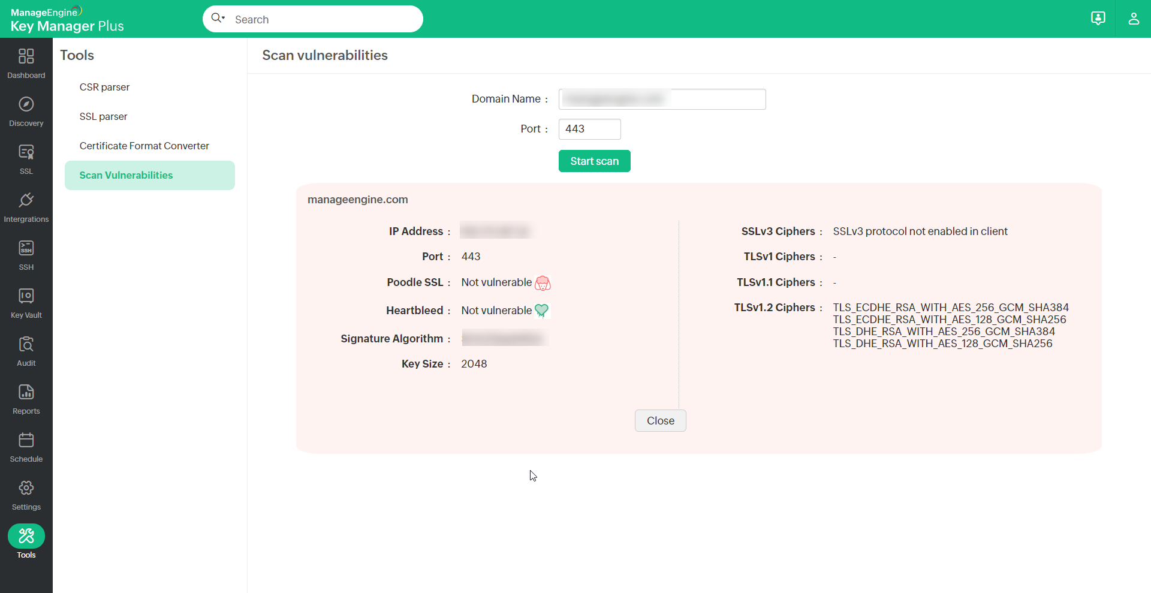Click the Key Manager Plus logo
This screenshot has height=593, width=1151.
pos(67,19)
